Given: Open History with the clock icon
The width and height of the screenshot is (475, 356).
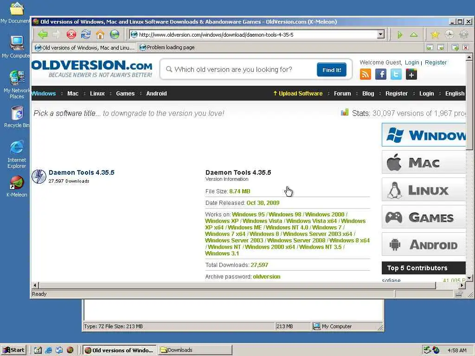Looking at the screenshot, I should [449, 34].
